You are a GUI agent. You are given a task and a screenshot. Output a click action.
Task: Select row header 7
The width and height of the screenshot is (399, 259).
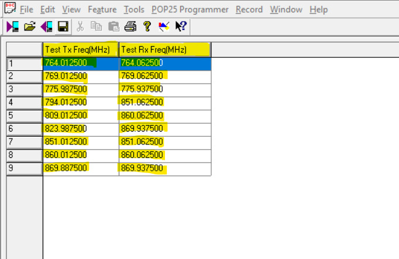[x=25, y=143]
